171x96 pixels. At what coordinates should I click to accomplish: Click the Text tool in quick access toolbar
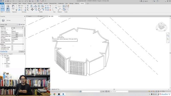point(30,1)
